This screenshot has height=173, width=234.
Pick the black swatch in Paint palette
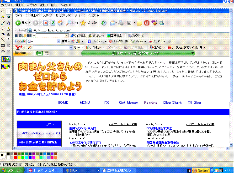[8, 154]
